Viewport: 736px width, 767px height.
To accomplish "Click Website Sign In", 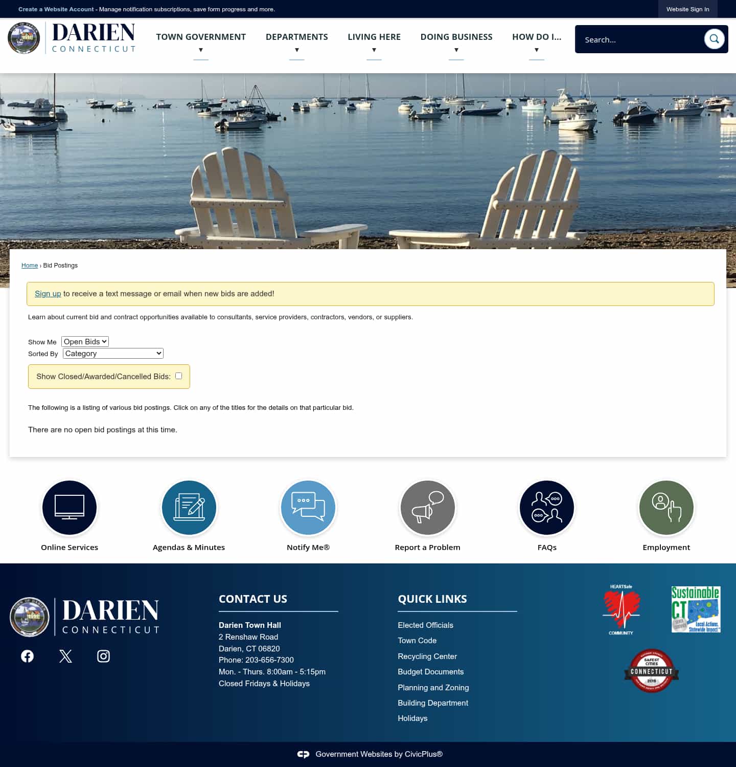I will [687, 9].
